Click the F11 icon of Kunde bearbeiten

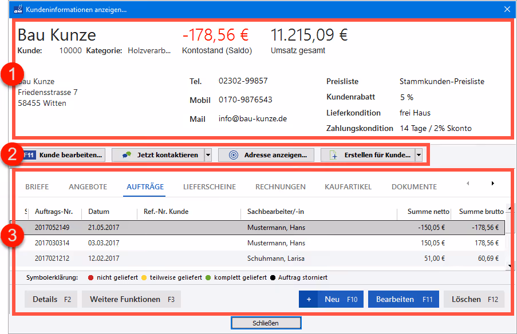tap(29, 155)
